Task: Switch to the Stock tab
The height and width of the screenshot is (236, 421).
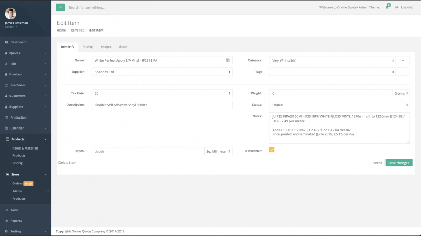Action: (123, 47)
